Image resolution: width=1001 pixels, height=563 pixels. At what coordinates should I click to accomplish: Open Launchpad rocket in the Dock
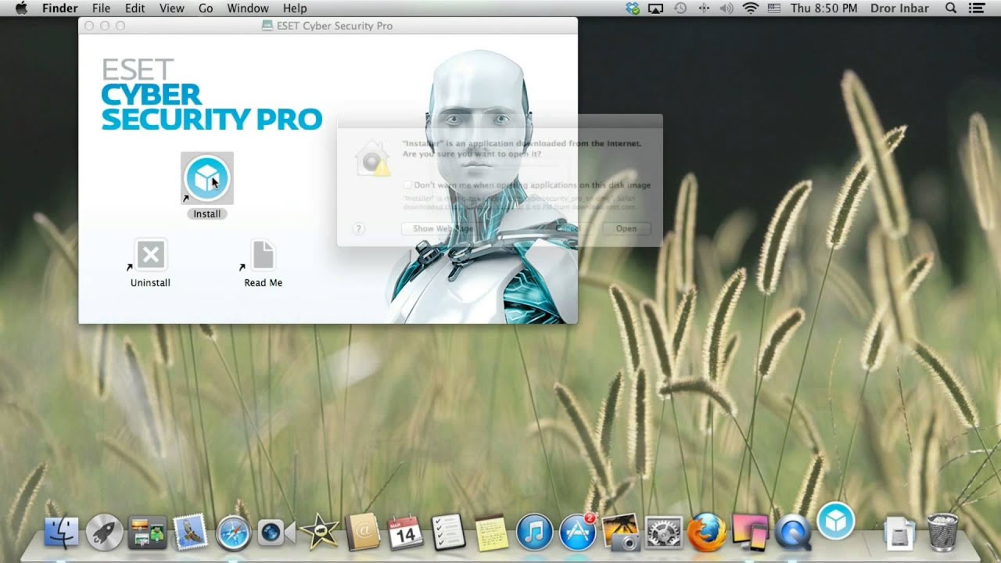(x=104, y=532)
